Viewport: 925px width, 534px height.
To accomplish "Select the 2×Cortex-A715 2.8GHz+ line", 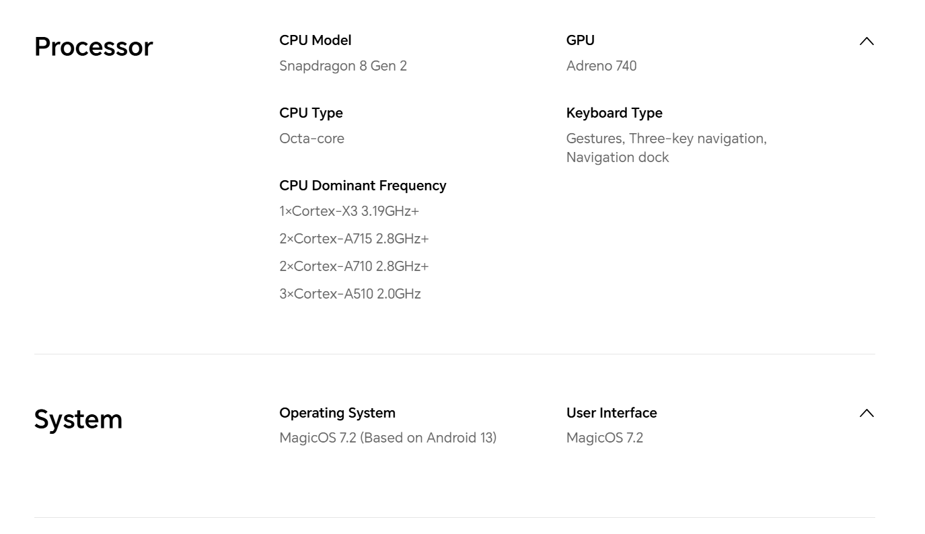I will click(x=354, y=239).
